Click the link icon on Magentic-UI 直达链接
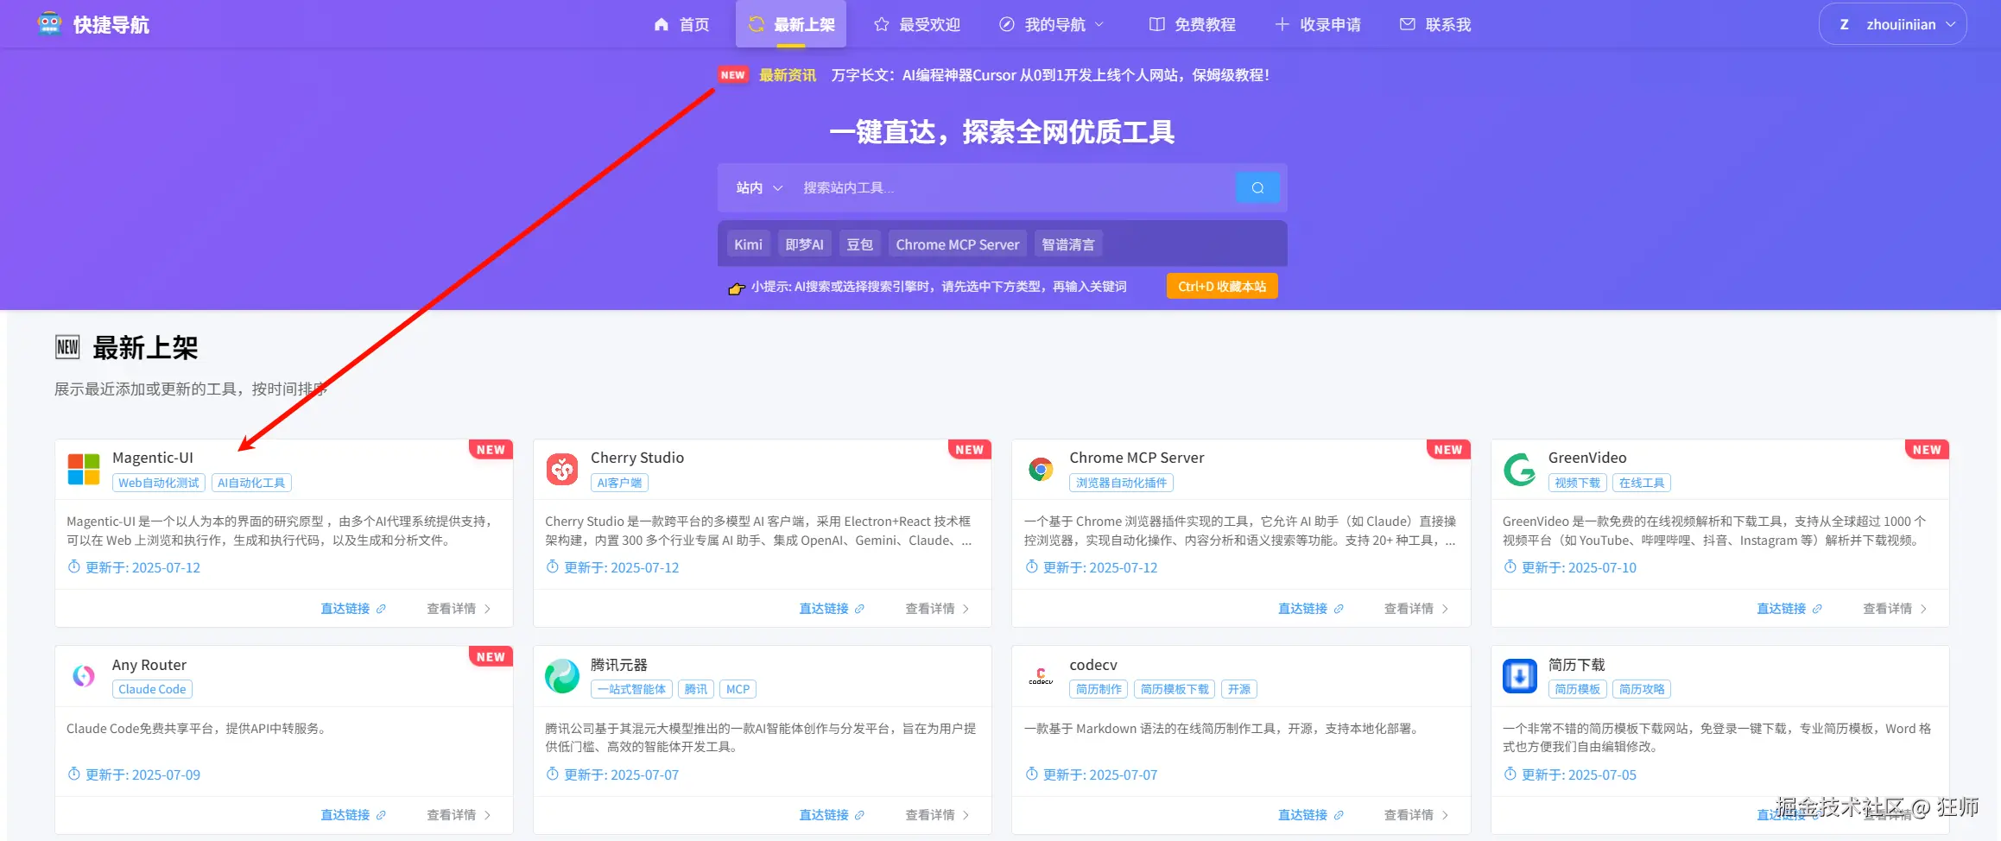2001x841 pixels. 381,609
